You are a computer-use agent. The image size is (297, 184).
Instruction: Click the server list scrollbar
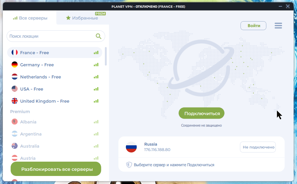(x=106, y=56)
